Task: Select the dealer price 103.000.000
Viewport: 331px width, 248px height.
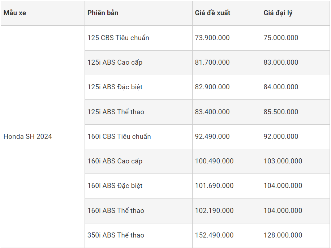Action: (x=283, y=161)
